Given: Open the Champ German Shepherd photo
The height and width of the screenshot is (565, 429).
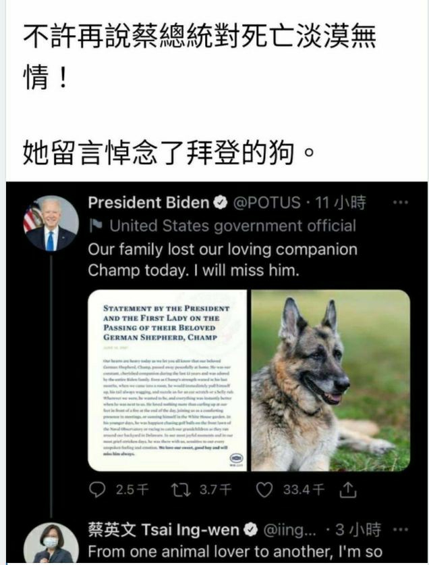Looking at the screenshot, I should coord(331,380).
